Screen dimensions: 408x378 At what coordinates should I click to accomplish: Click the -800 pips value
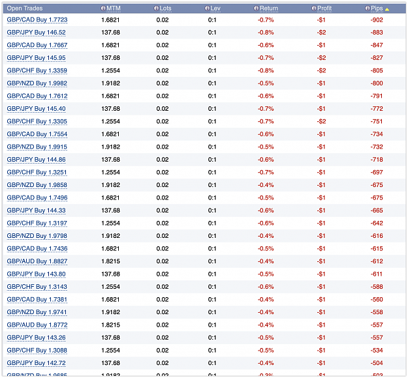[x=377, y=83]
